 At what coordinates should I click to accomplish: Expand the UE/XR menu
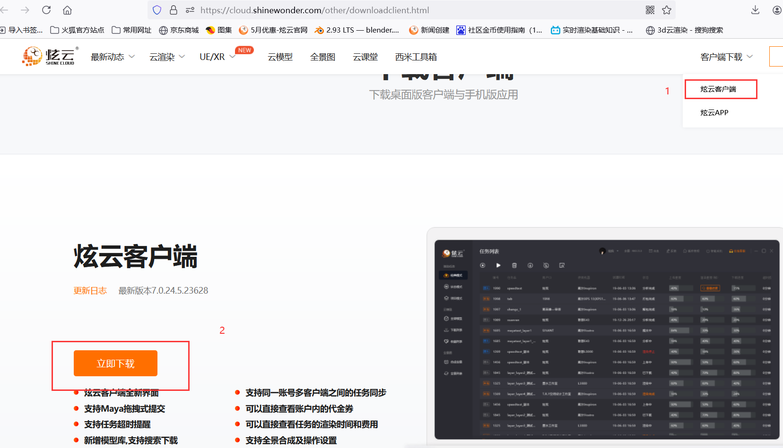217,57
